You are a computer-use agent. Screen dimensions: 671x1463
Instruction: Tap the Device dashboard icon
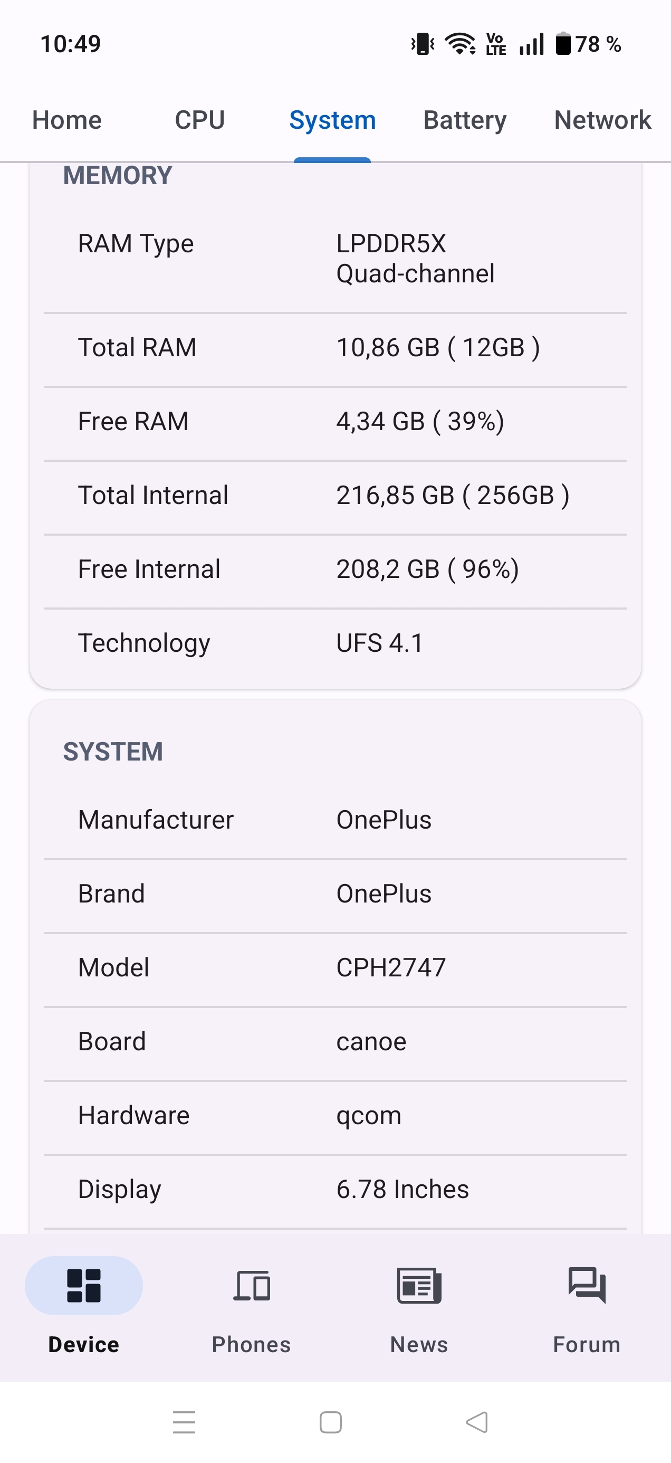click(84, 1286)
